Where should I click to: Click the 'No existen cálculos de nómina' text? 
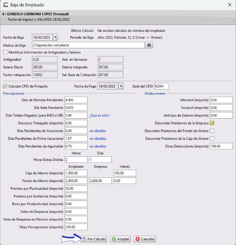coord(131,31)
